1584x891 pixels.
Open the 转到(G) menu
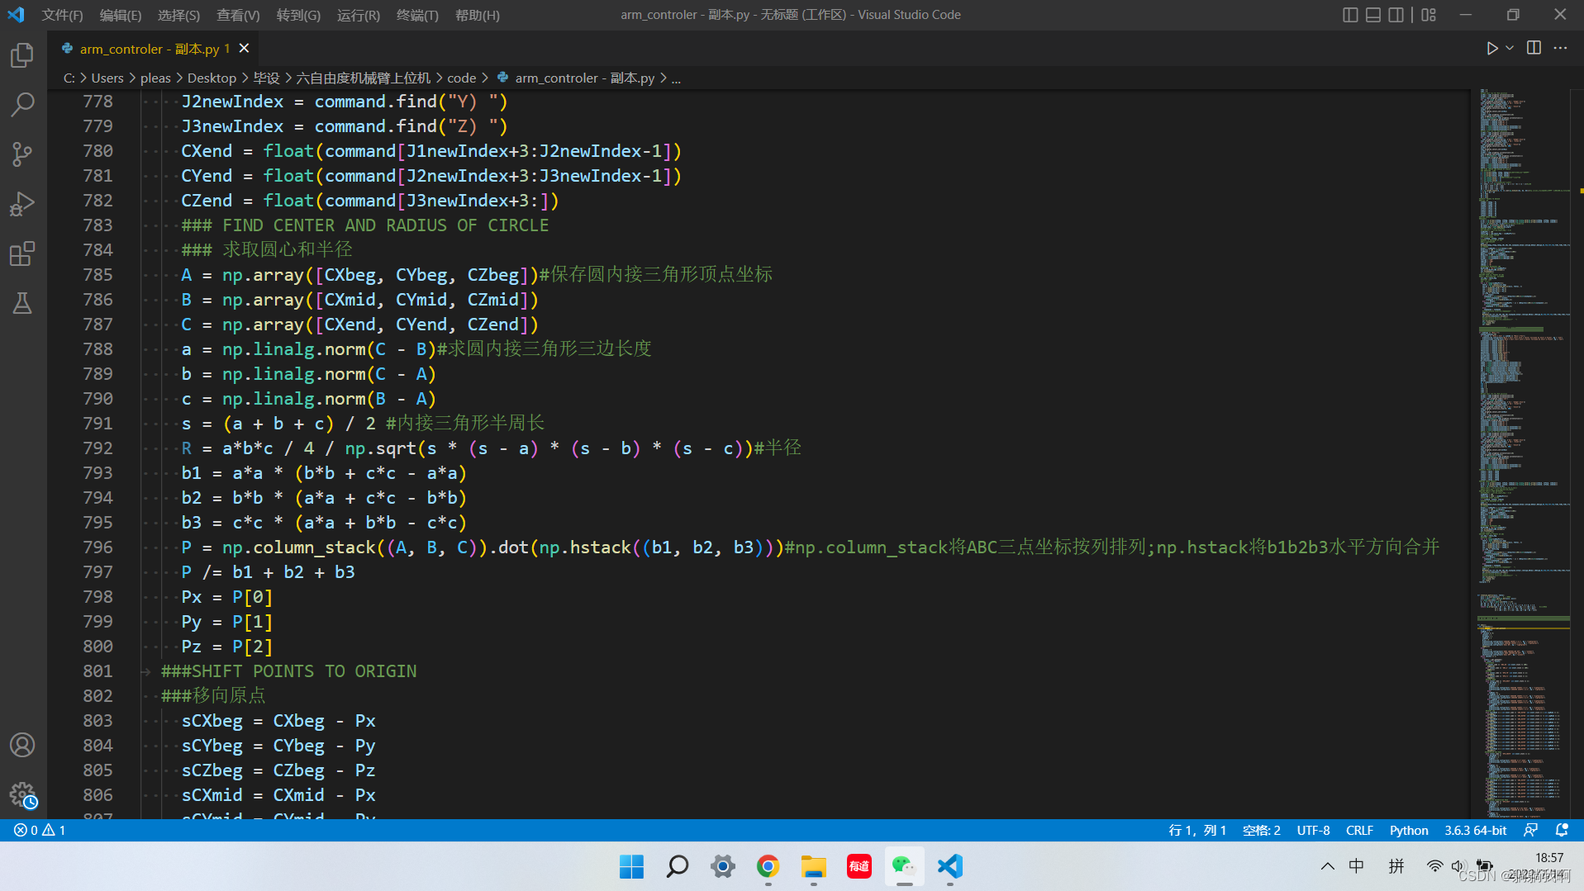click(298, 15)
